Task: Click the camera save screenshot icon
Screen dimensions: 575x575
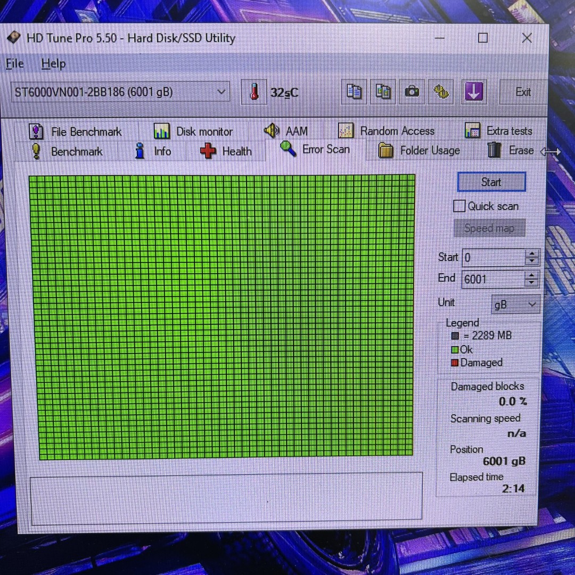Action: (x=412, y=92)
